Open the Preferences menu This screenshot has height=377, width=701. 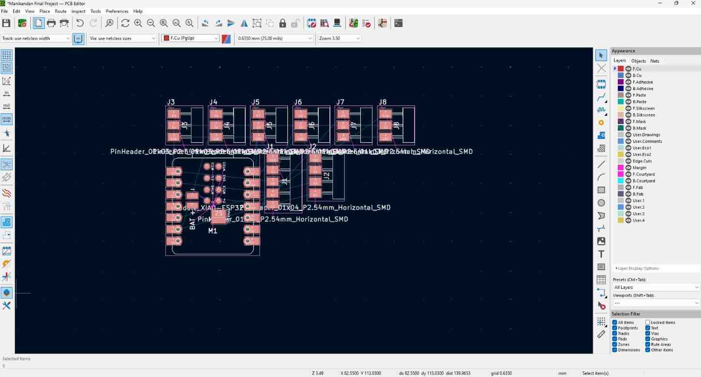click(117, 11)
